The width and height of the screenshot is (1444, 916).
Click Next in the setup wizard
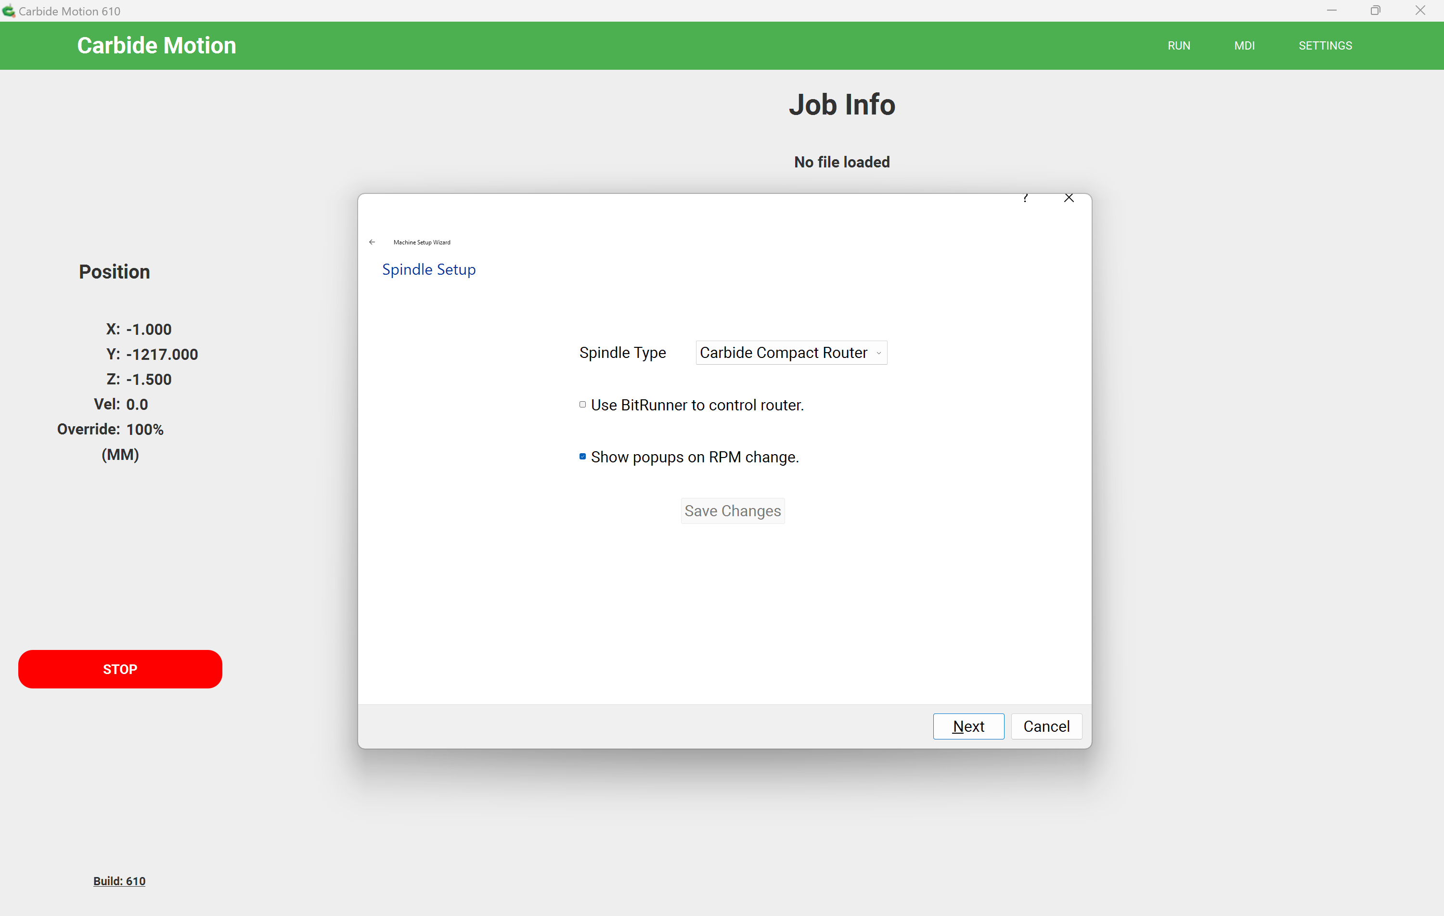click(968, 726)
